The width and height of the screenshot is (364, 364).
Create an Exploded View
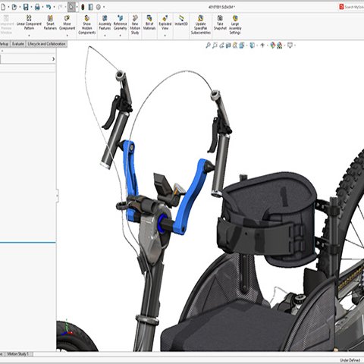pos(165,23)
